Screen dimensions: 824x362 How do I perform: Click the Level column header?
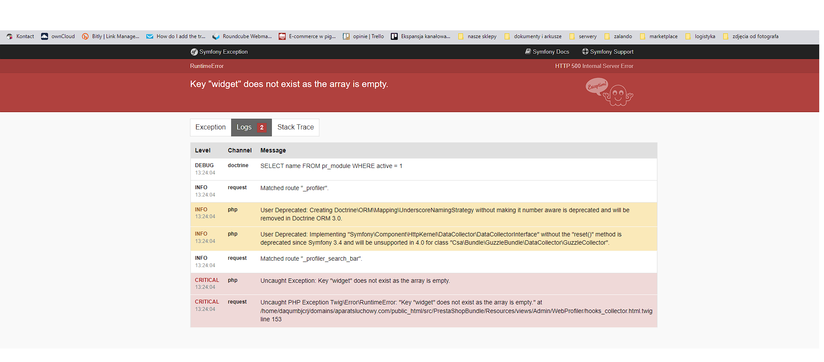tap(203, 151)
